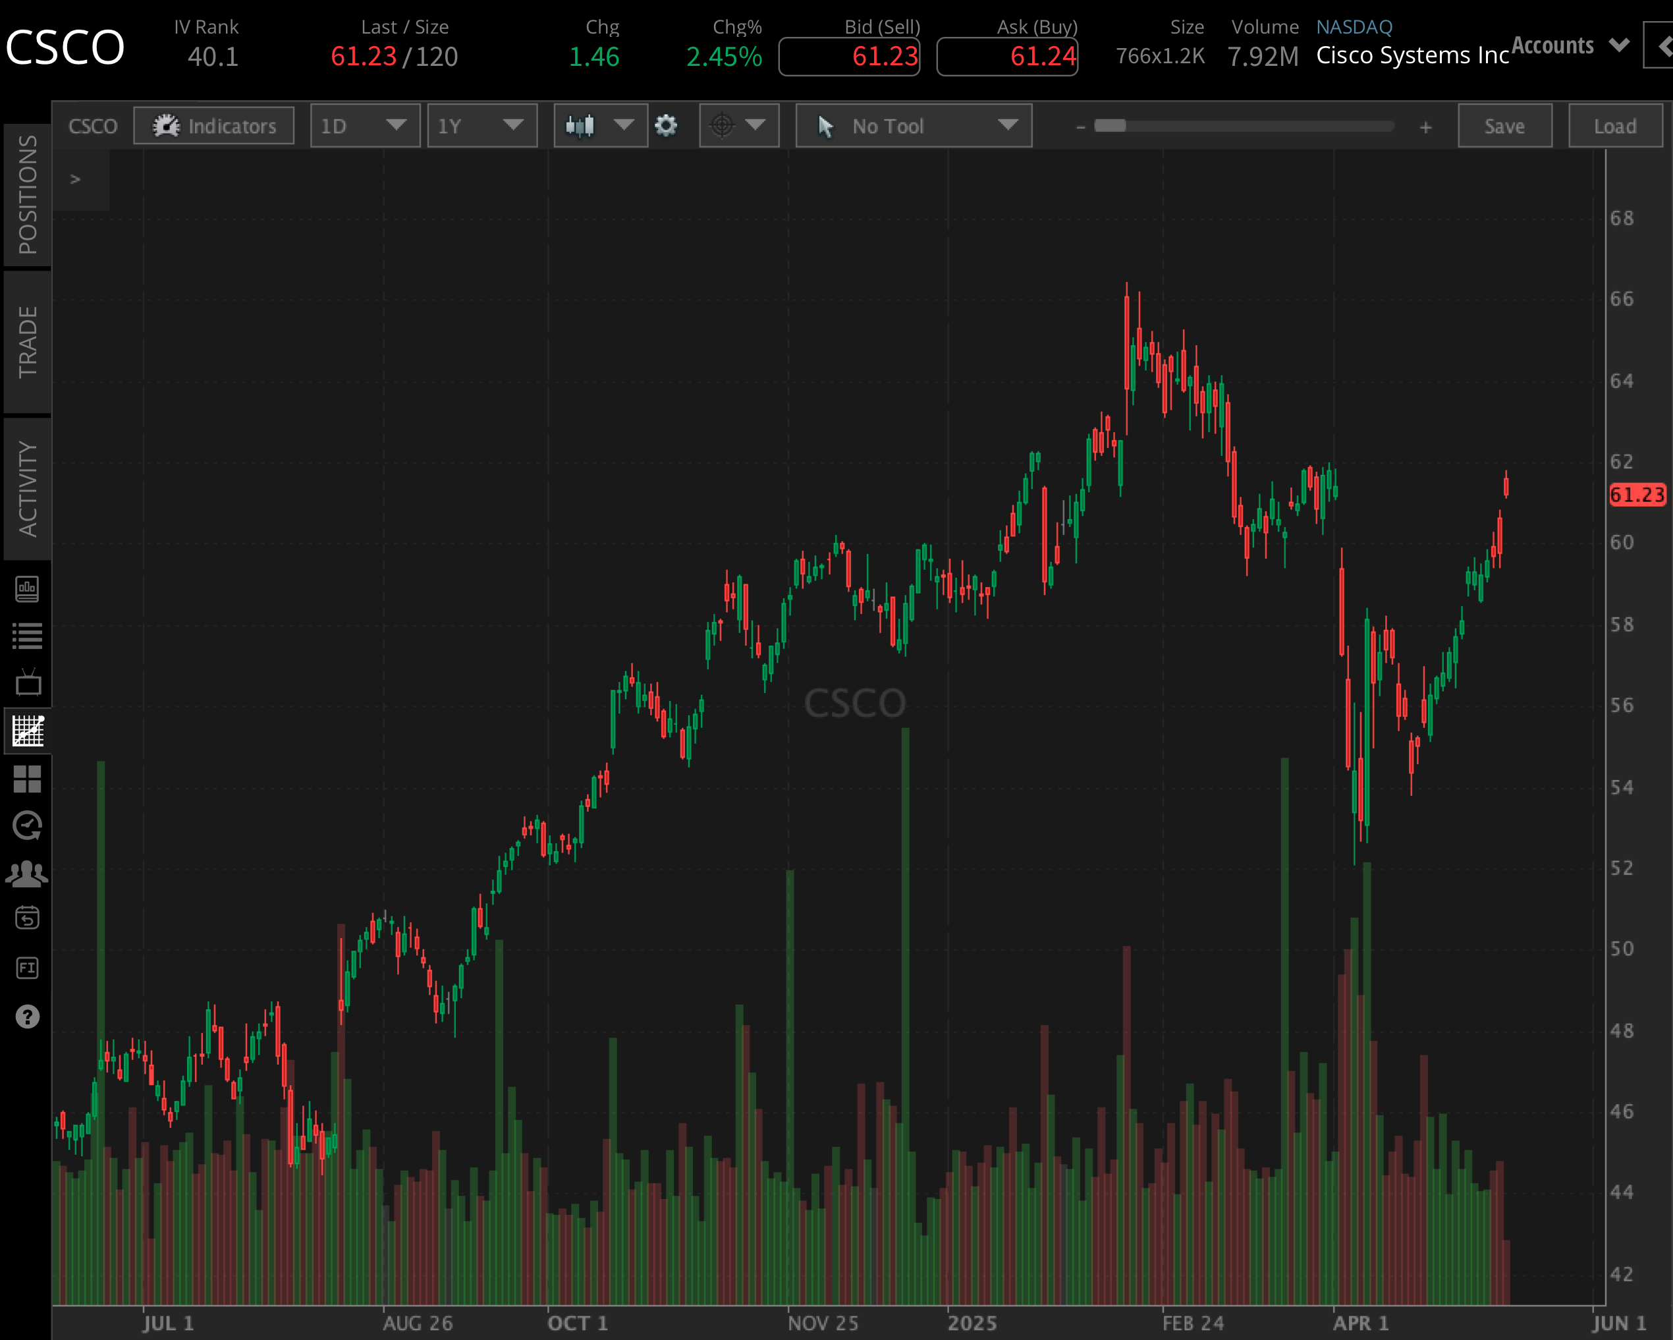The height and width of the screenshot is (1340, 1673).
Task: Open the No Tool drawing dropdown
Action: (912, 126)
